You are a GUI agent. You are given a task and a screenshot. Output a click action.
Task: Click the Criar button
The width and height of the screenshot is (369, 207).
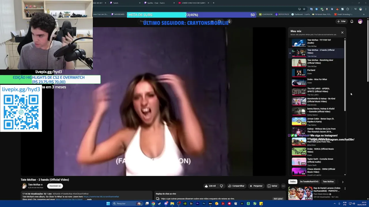coord(341,21)
